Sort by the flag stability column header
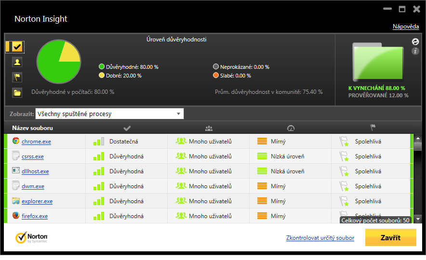Screen dimensions: 426x260 tap(373, 128)
